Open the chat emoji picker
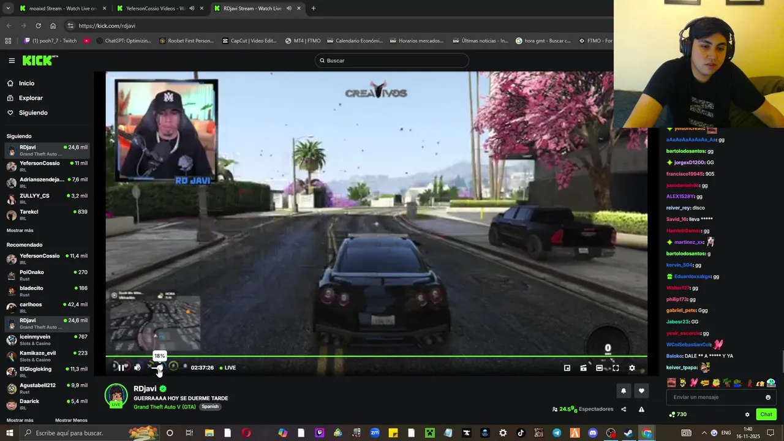The height and width of the screenshot is (441, 784). point(768,398)
